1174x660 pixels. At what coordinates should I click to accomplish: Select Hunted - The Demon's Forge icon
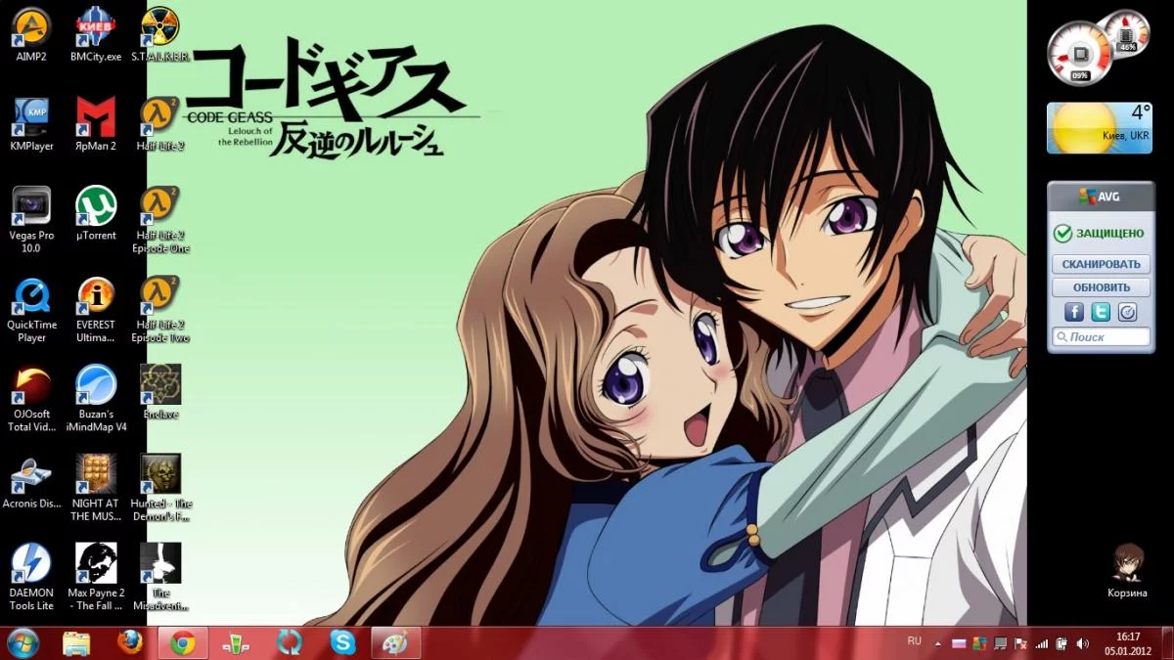coord(160,488)
